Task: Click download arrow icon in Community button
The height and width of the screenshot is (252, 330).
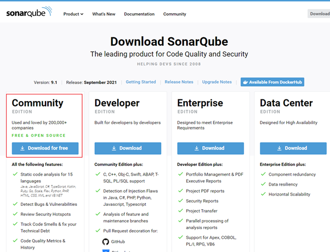Action: (22, 148)
